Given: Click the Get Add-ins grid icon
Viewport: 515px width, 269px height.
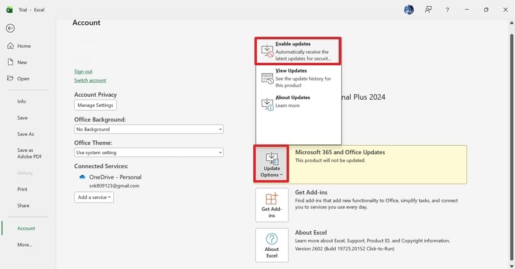Looking at the screenshot, I should tap(271, 198).
